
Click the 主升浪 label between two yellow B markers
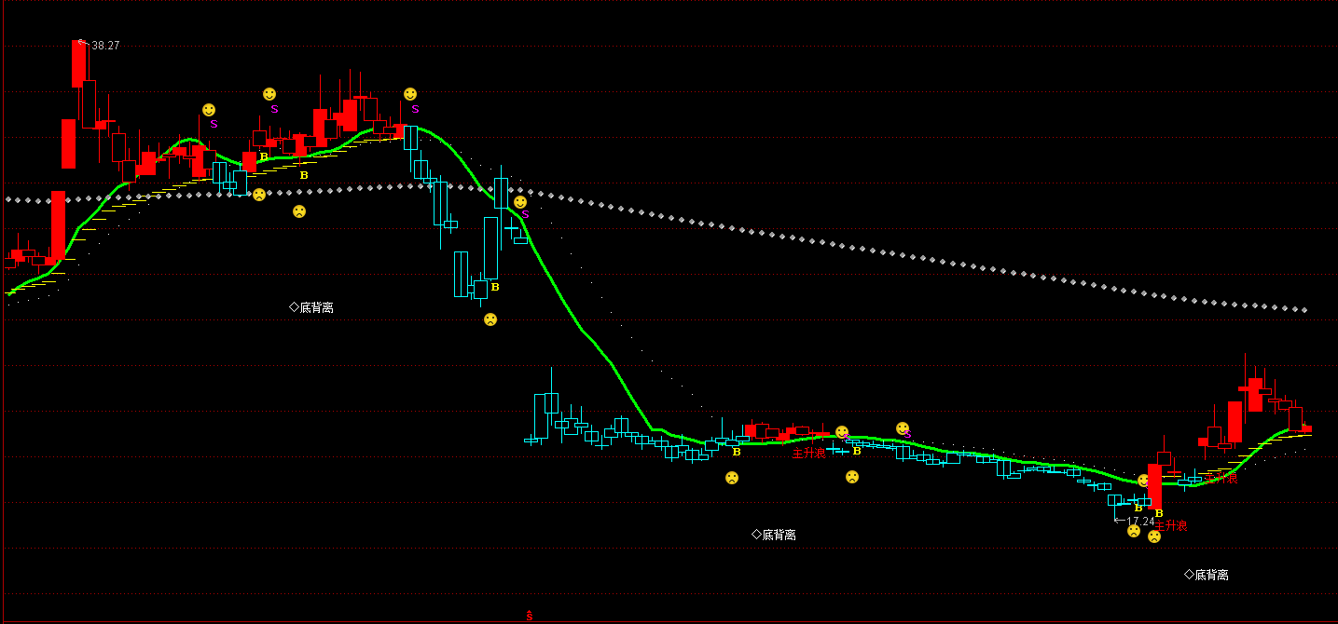click(x=808, y=453)
